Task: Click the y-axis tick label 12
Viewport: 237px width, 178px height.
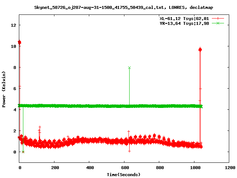Action: click(x=13, y=25)
